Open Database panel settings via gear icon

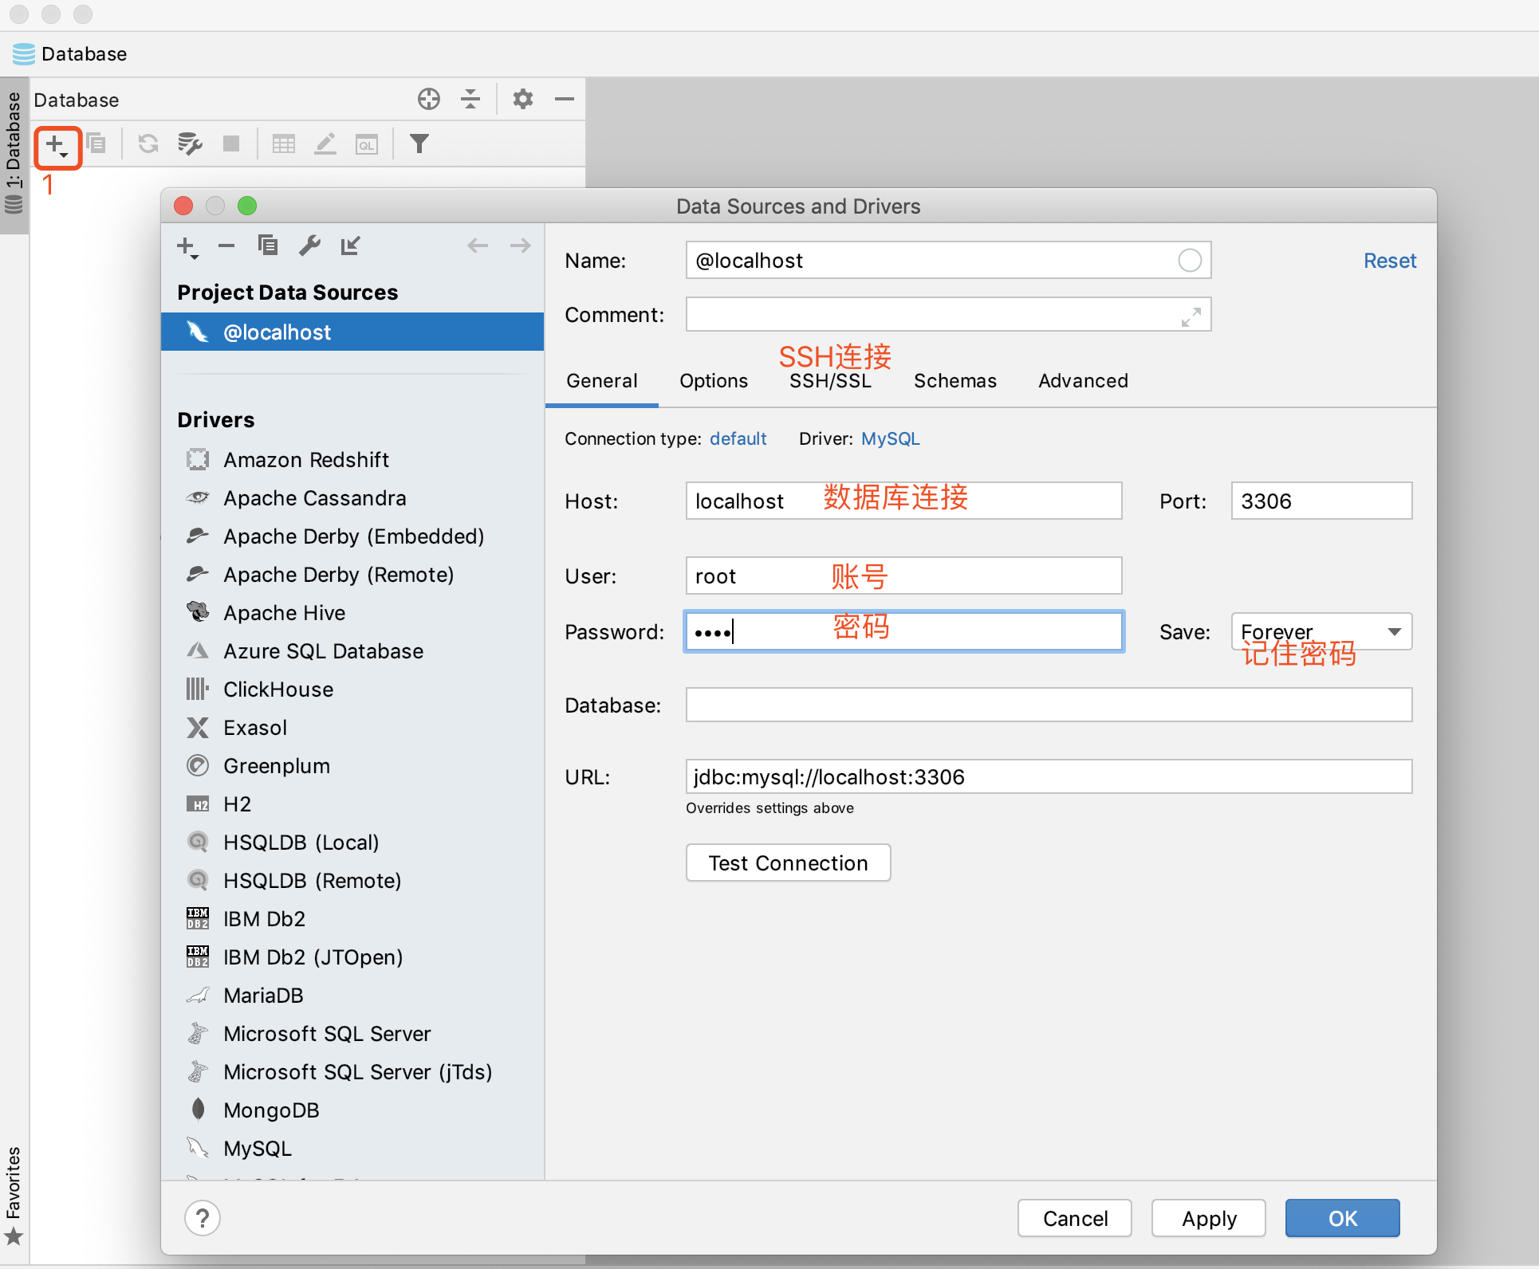[522, 99]
